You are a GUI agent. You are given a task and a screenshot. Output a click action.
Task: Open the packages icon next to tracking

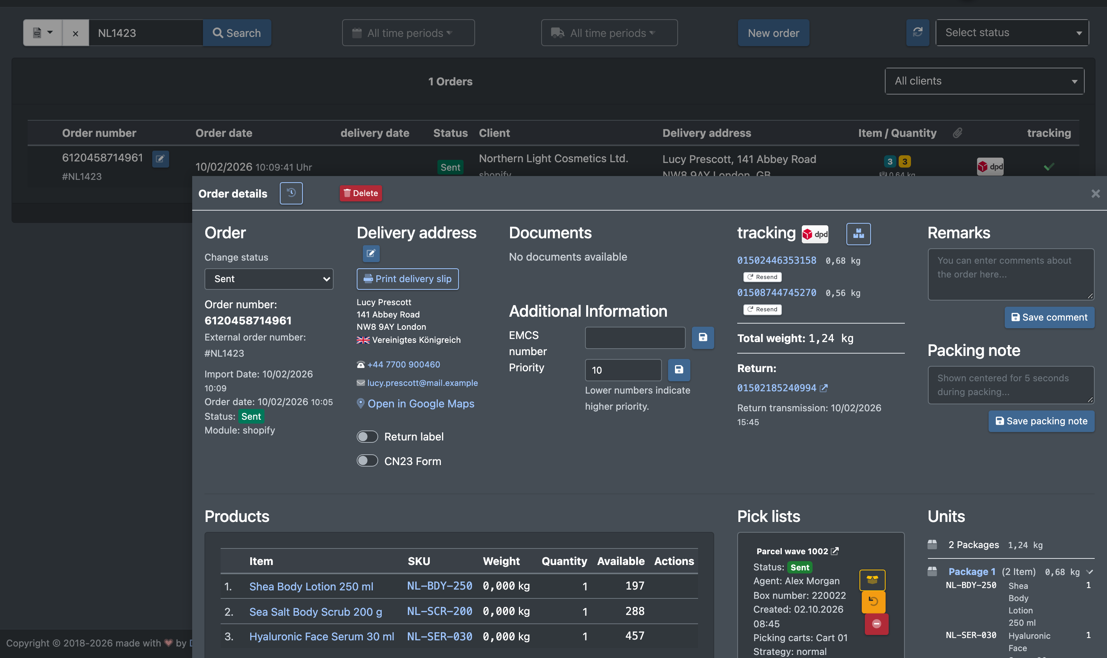coord(858,234)
